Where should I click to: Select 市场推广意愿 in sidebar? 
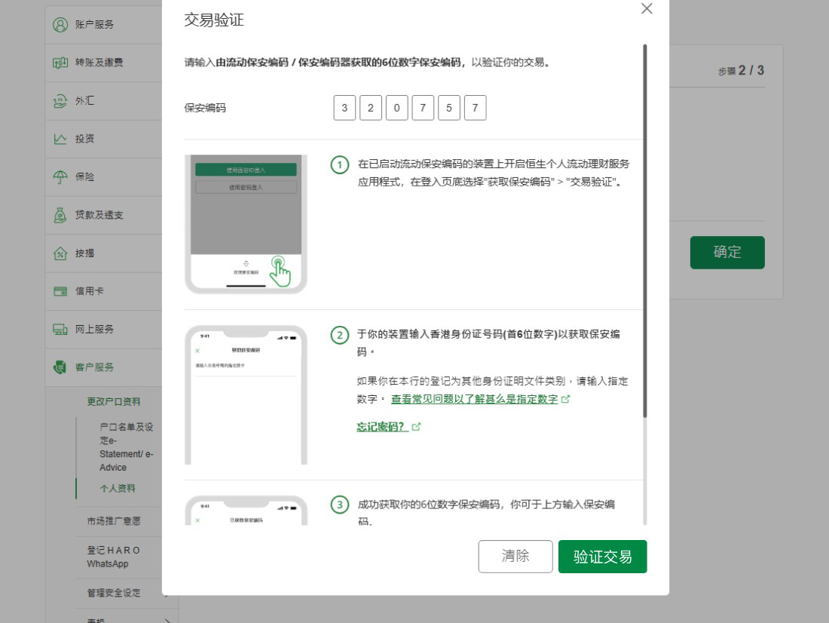click(113, 521)
